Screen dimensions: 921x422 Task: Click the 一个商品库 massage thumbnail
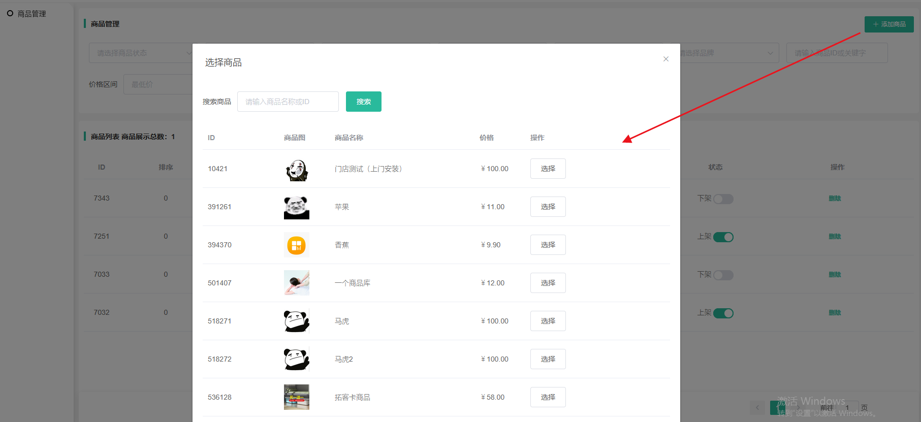[x=296, y=283]
